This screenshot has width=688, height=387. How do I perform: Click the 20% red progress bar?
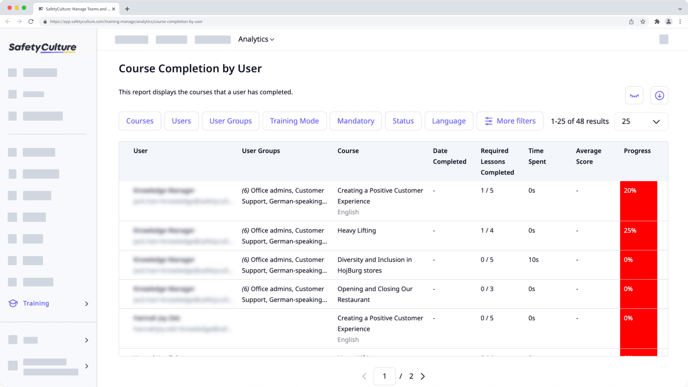point(639,201)
